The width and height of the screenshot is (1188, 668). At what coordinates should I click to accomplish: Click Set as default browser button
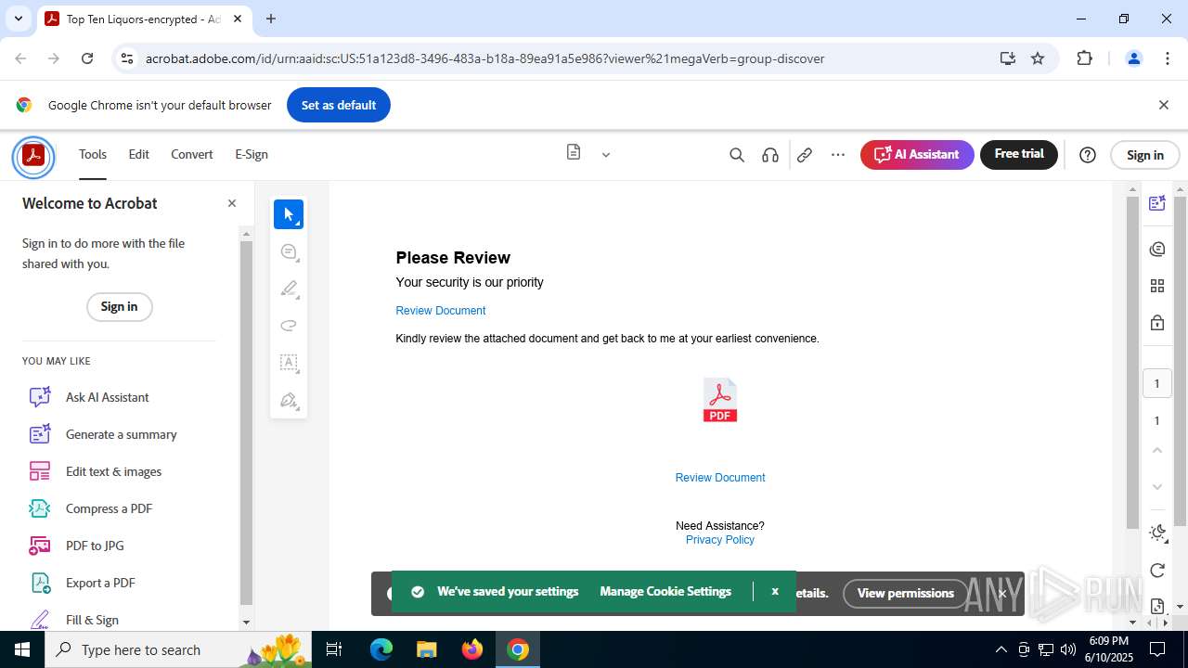point(339,105)
